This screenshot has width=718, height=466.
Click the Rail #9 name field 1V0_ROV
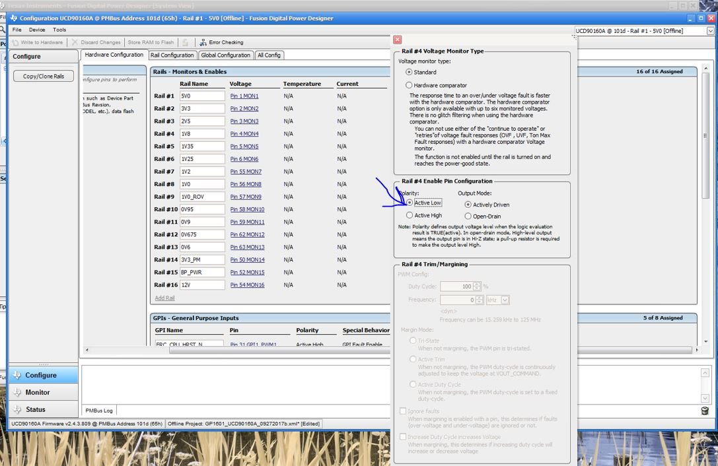point(202,197)
